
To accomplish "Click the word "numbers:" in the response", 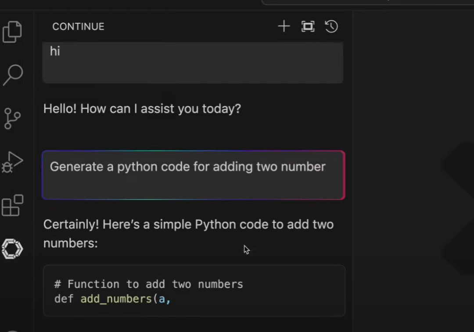I will point(70,243).
